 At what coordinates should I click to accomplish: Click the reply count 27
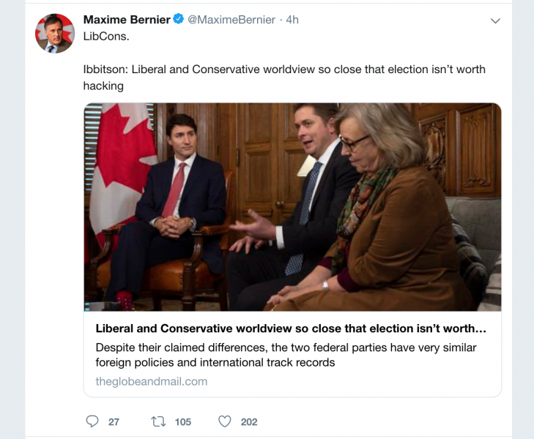(114, 421)
